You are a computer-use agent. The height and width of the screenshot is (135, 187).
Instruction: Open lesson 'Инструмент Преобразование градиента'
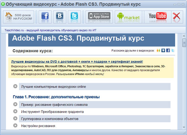pos(95,112)
